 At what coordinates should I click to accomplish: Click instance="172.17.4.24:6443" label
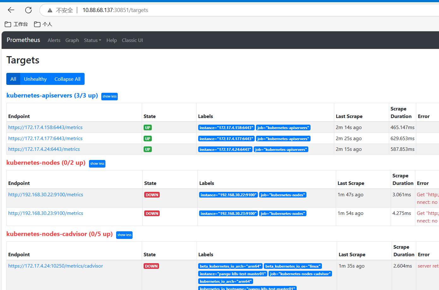click(225, 150)
